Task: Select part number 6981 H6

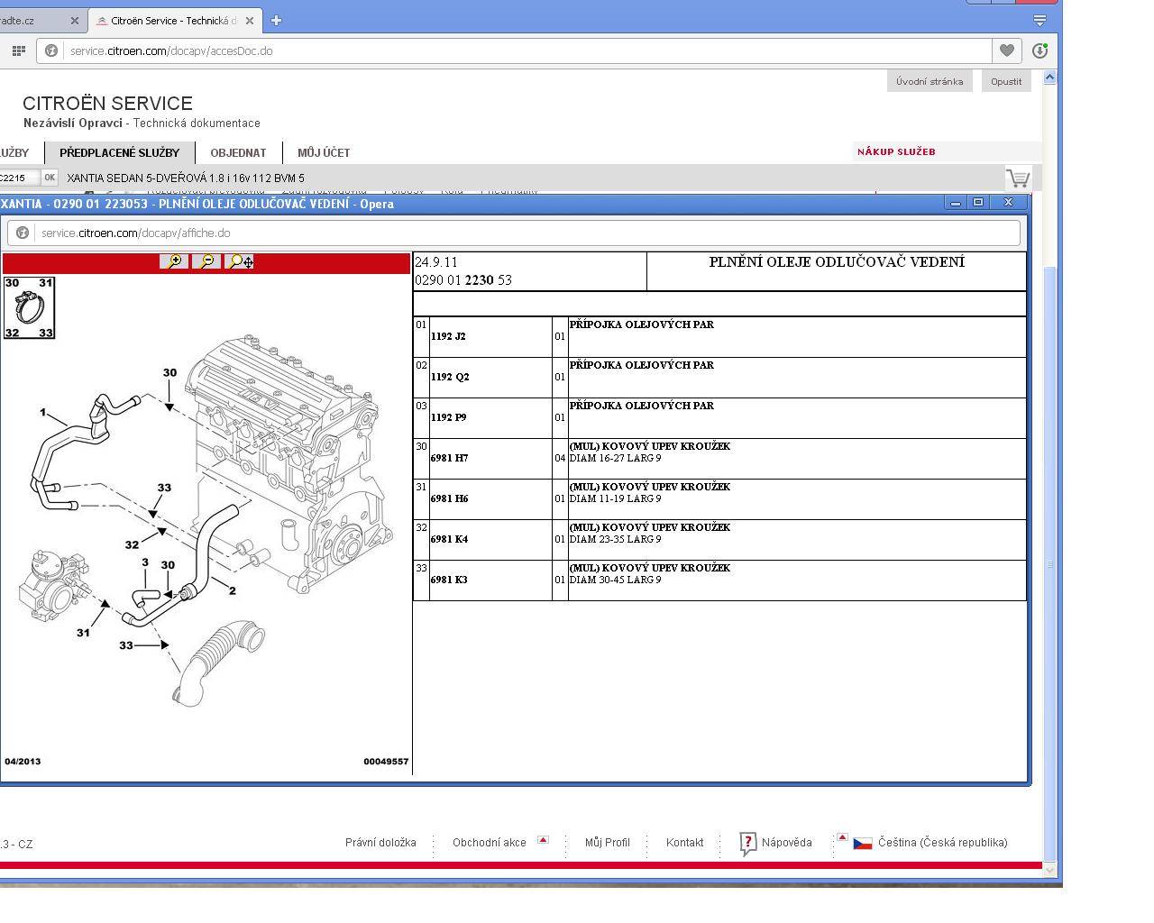Action: click(449, 498)
